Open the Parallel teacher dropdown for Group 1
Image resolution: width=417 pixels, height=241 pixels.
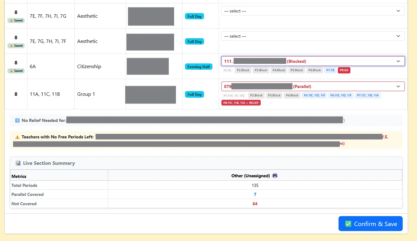point(313,86)
